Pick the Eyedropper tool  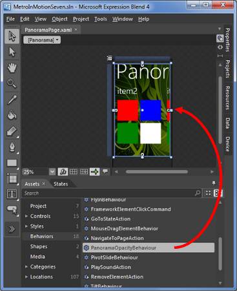pyautogui.click(x=12, y=100)
